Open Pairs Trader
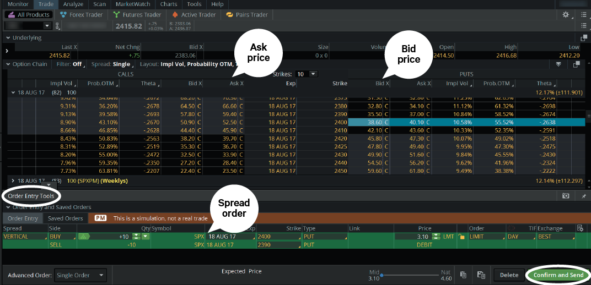The height and width of the screenshot is (285, 591). [247, 15]
